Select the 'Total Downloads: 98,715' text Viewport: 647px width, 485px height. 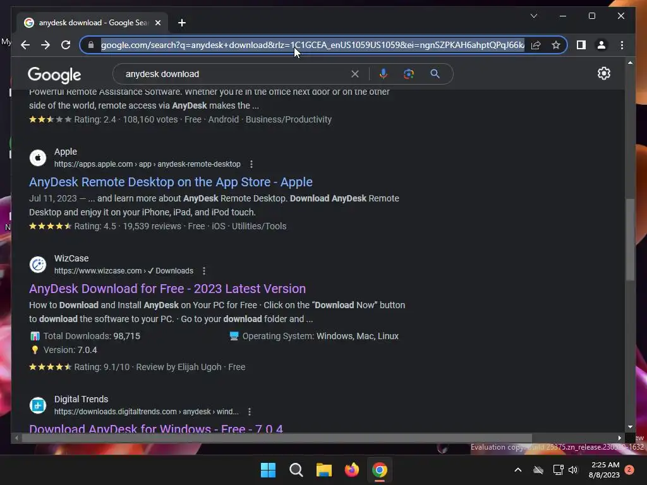click(x=92, y=336)
